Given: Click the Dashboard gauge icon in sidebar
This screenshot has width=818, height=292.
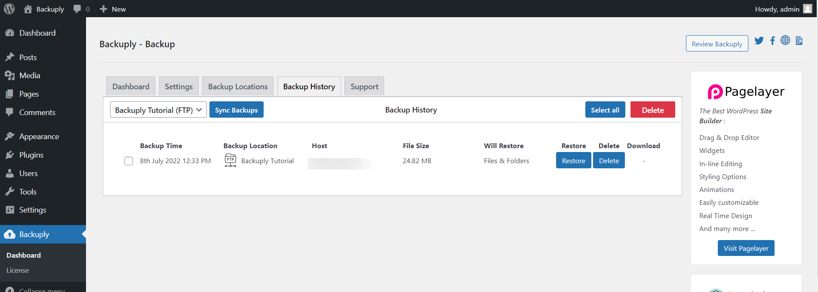Looking at the screenshot, I should click(x=9, y=33).
